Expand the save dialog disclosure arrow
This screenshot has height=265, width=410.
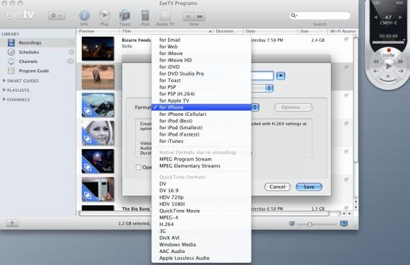pyautogui.click(x=281, y=76)
